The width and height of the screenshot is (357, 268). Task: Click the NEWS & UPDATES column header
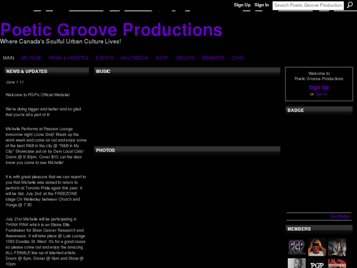(x=47, y=71)
